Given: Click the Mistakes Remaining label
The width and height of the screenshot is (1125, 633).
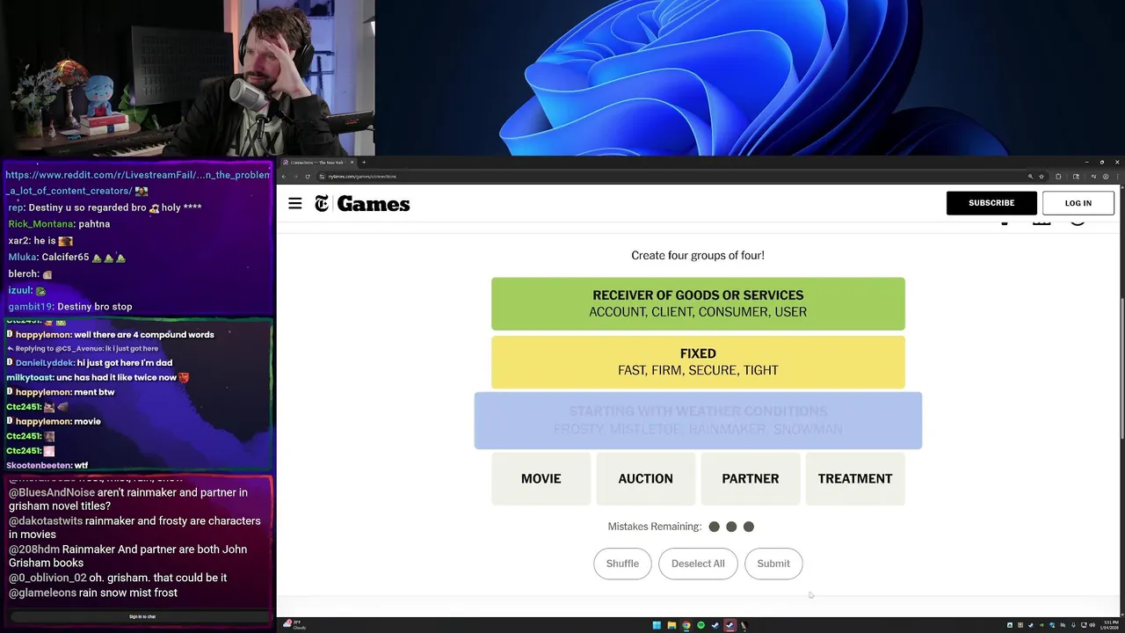Looking at the screenshot, I should [654, 527].
